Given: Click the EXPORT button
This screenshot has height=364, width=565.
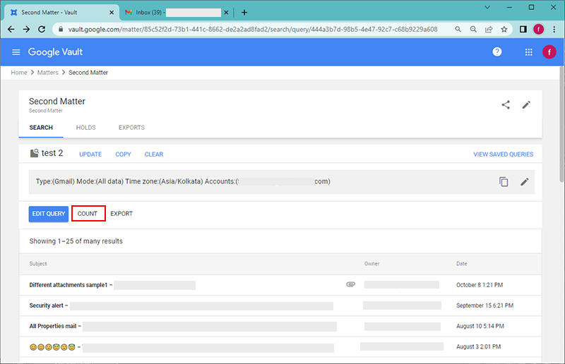Looking at the screenshot, I should [x=121, y=214].
